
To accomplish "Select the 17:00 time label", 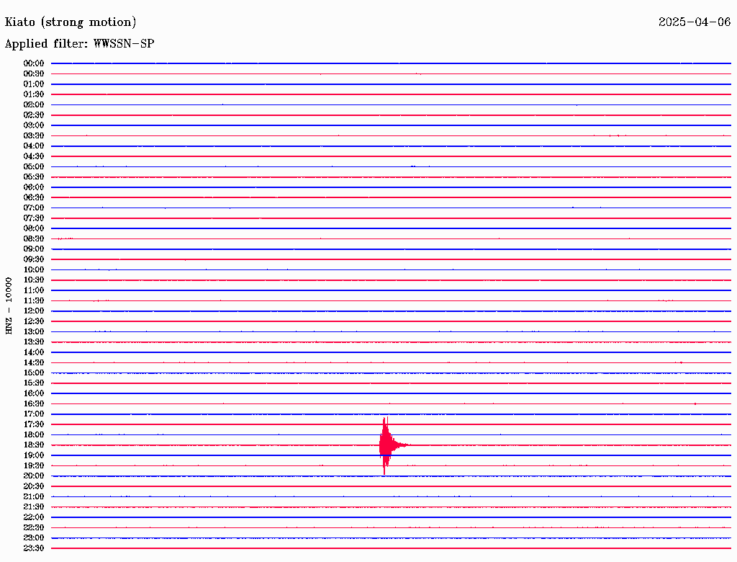I will [34, 414].
